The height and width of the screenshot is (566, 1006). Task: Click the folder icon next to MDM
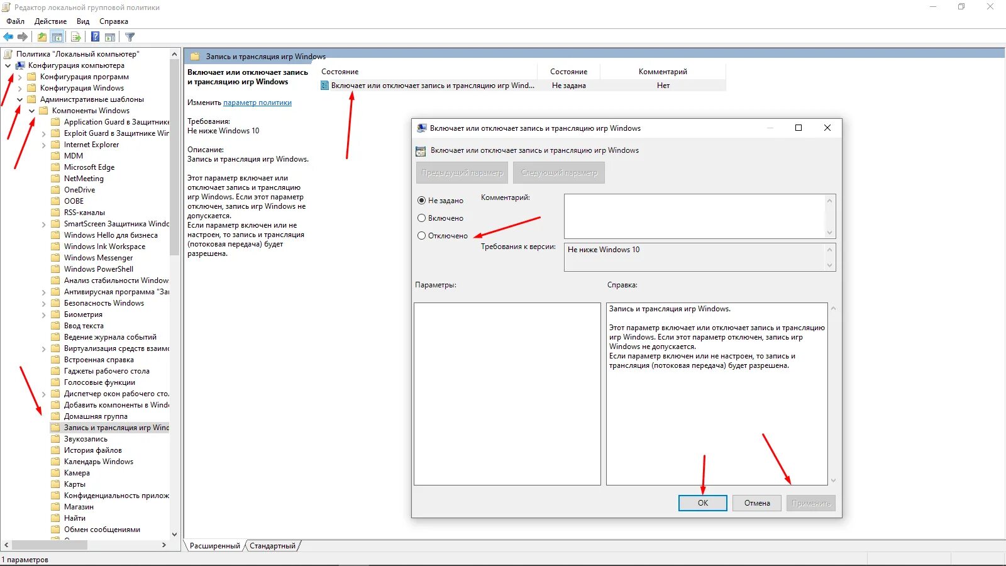pyautogui.click(x=55, y=156)
